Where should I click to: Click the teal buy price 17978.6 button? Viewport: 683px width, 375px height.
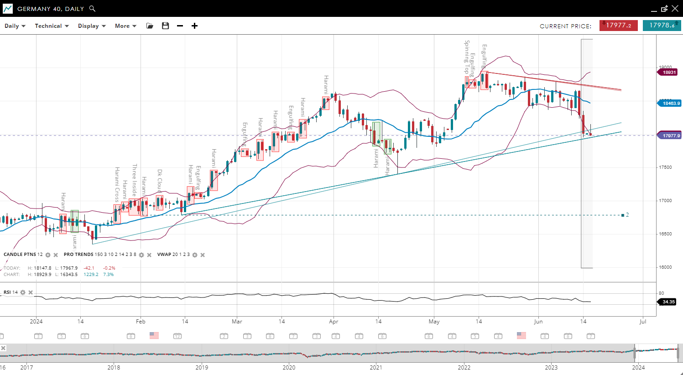click(662, 26)
